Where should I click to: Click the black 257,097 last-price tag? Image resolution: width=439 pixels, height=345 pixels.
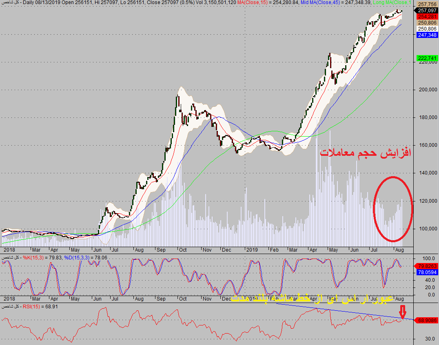[426, 10]
